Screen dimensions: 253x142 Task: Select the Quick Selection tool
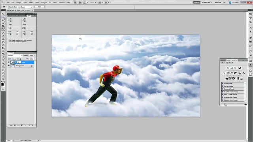coord(3,23)
